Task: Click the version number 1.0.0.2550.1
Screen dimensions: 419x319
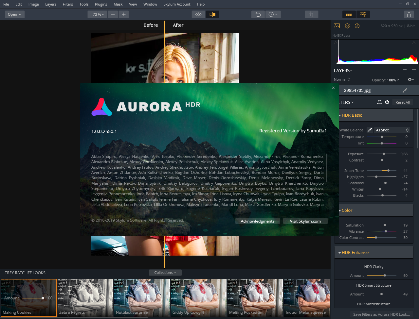Action: [x=104, y=131]
